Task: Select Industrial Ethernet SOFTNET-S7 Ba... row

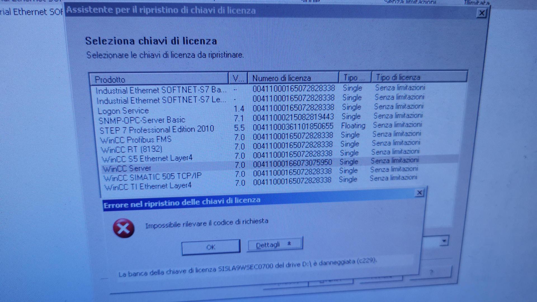Action: click(x=161, y=90)
